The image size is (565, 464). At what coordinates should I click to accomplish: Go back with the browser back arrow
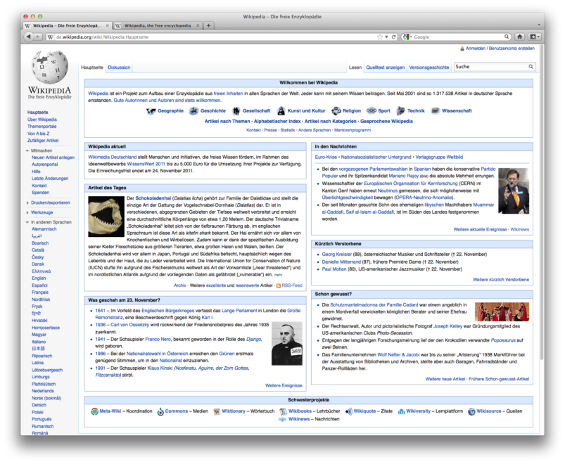[x=28, y=37]
